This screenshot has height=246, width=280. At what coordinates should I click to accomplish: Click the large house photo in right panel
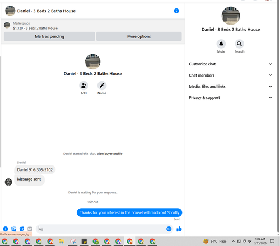231,16
